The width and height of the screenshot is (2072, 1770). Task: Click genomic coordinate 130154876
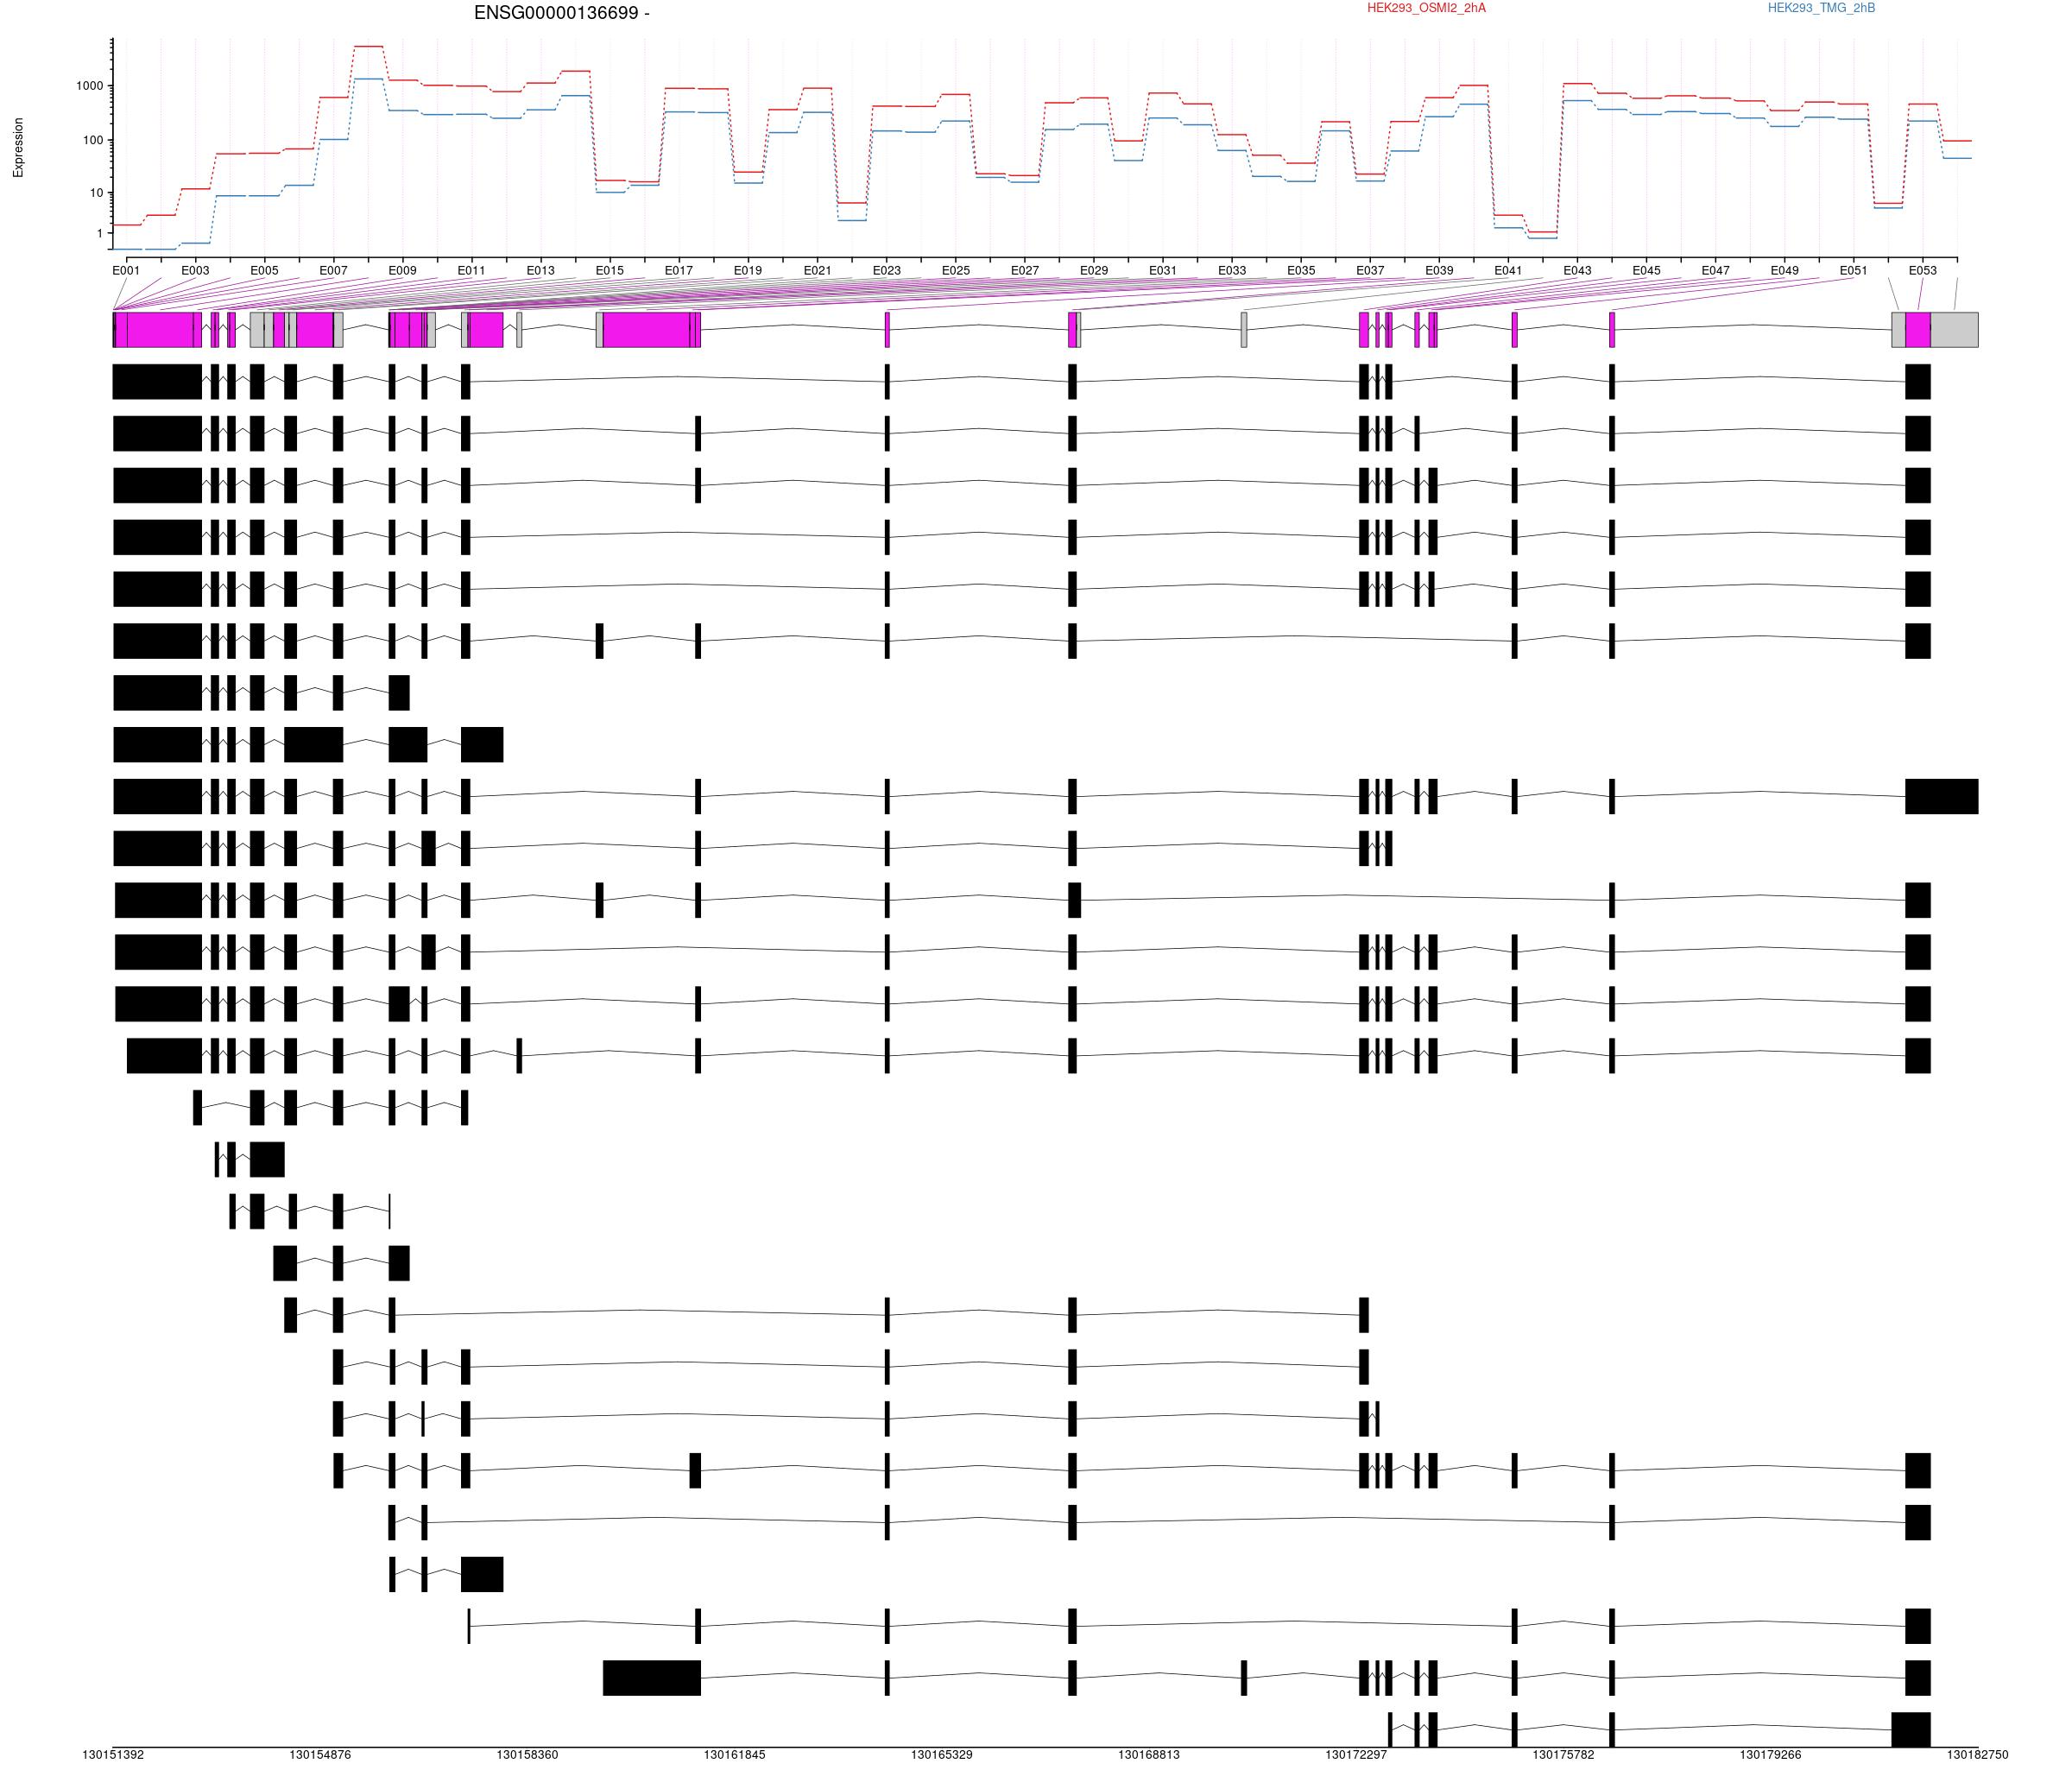click(320, 1754)
